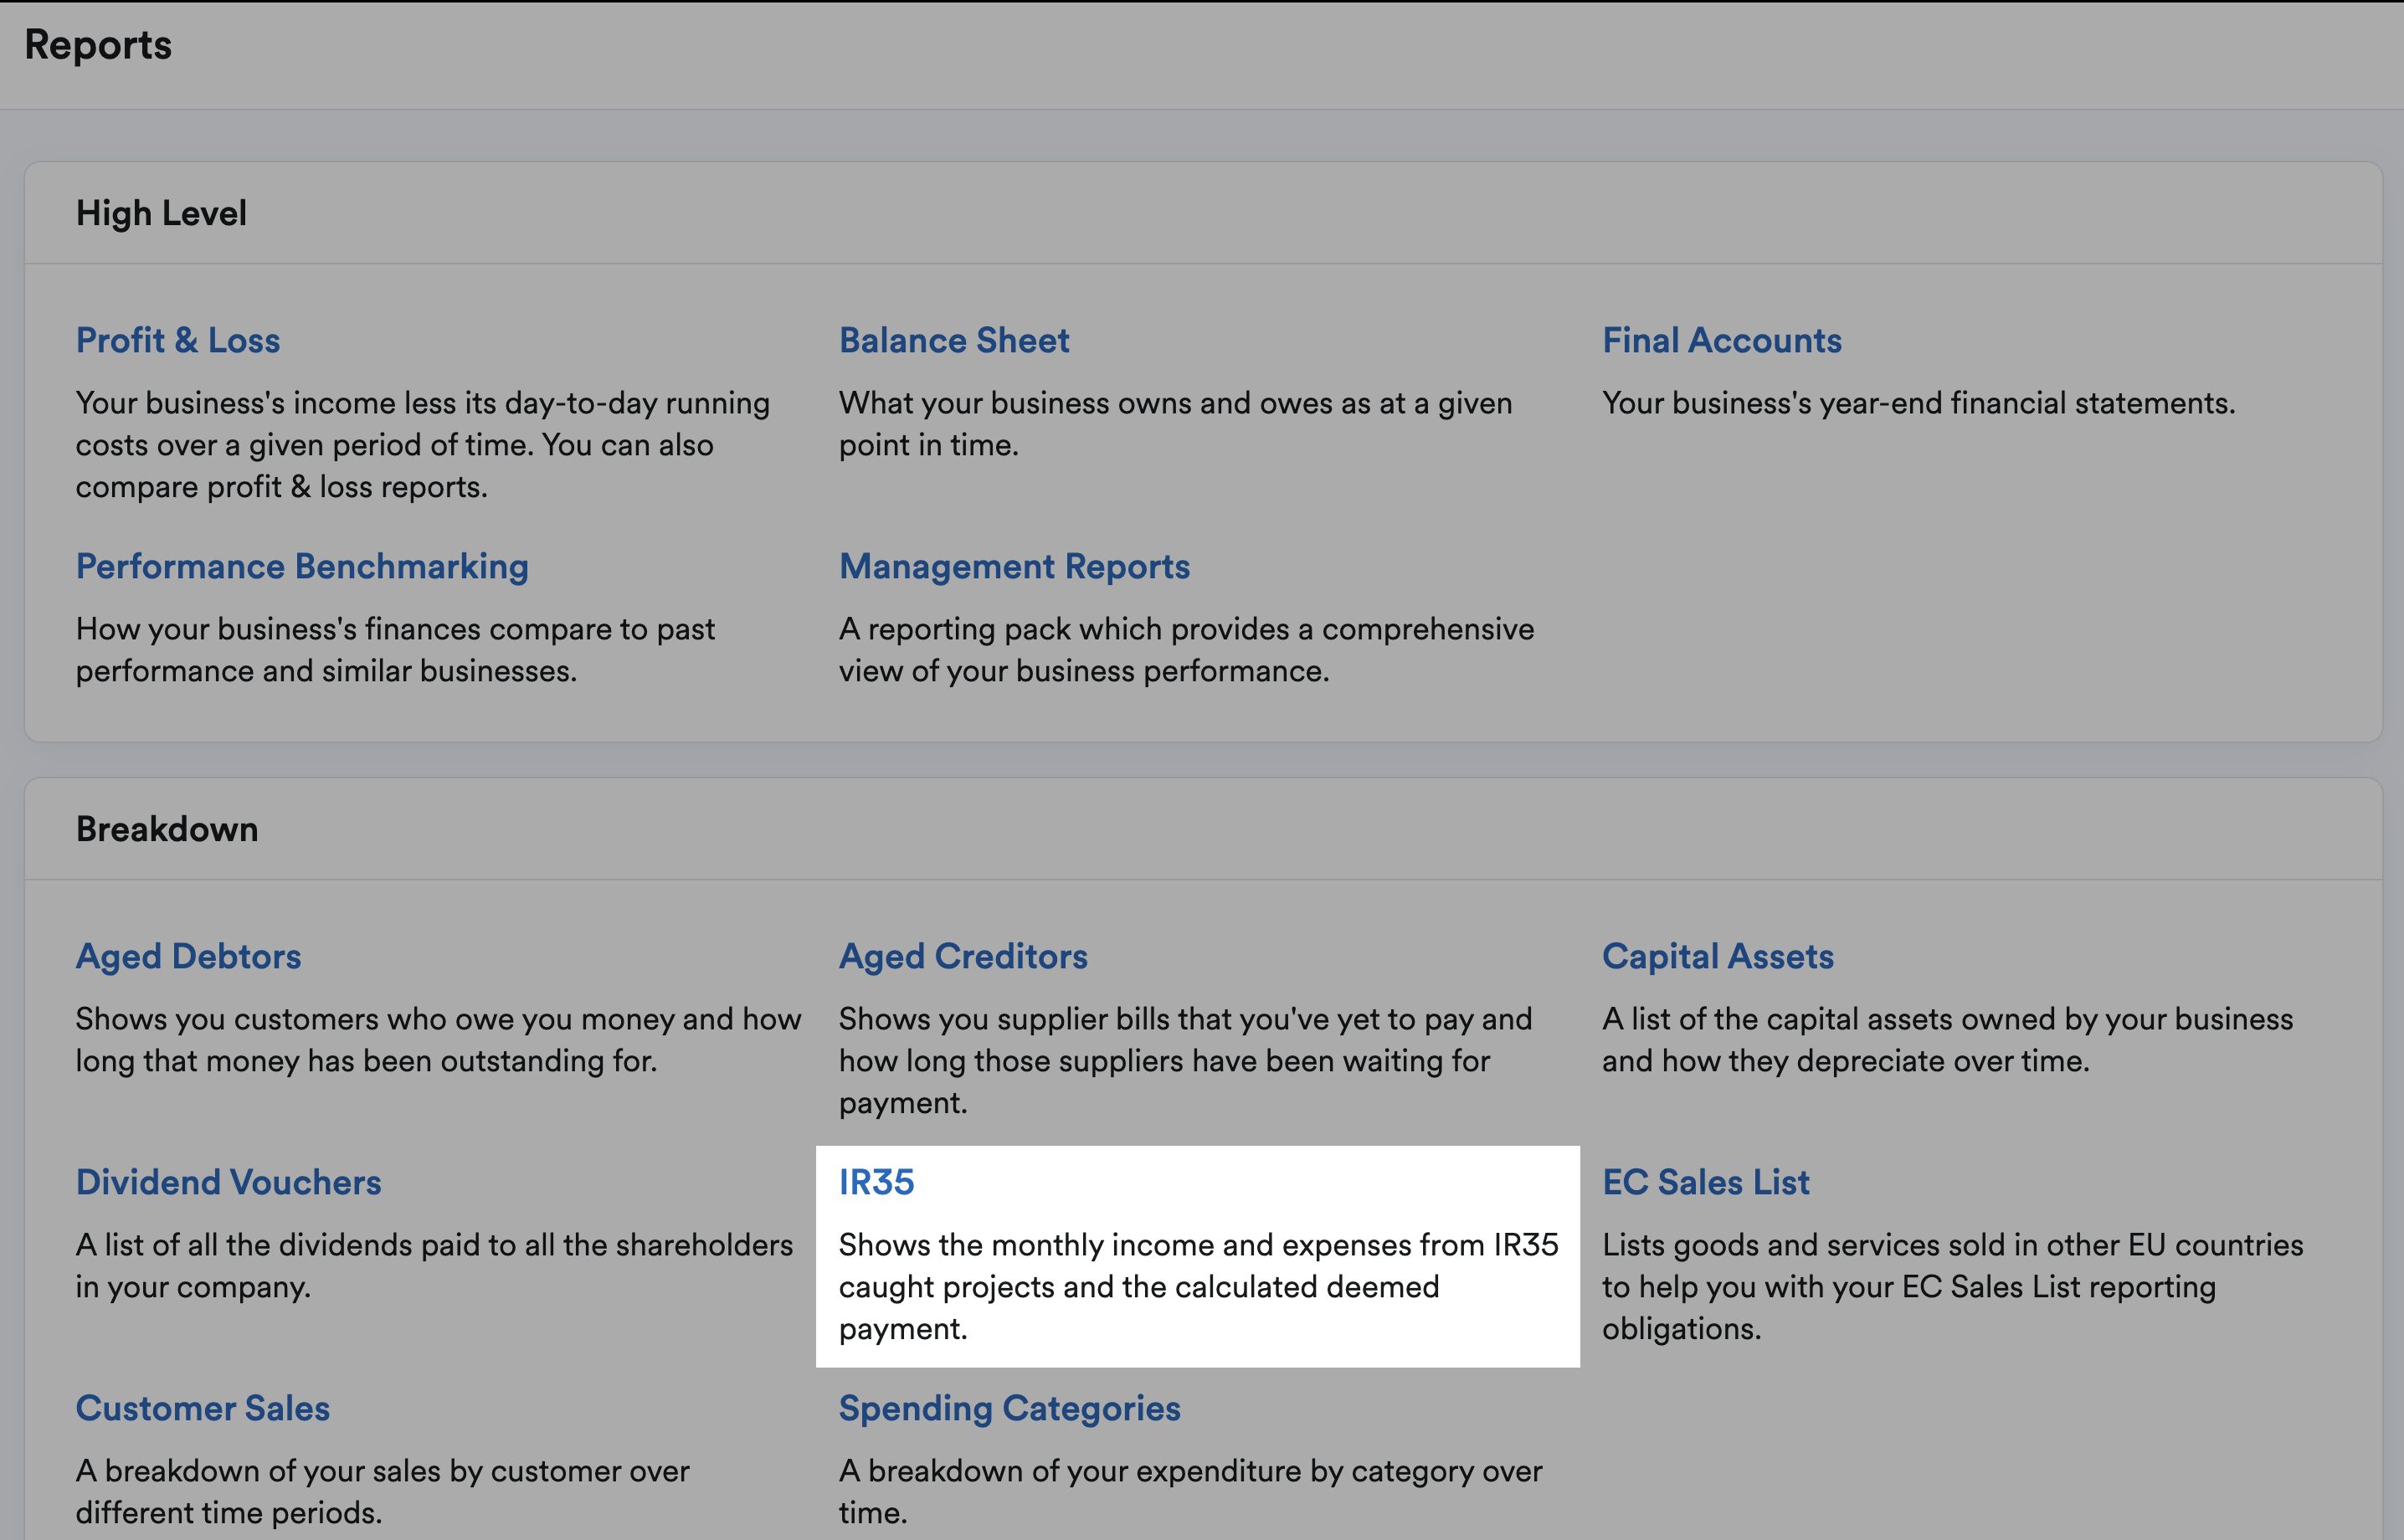The image size is (2404, 1540).
Task: Open the Management Reports link
Action: [x=1014, y=567]
